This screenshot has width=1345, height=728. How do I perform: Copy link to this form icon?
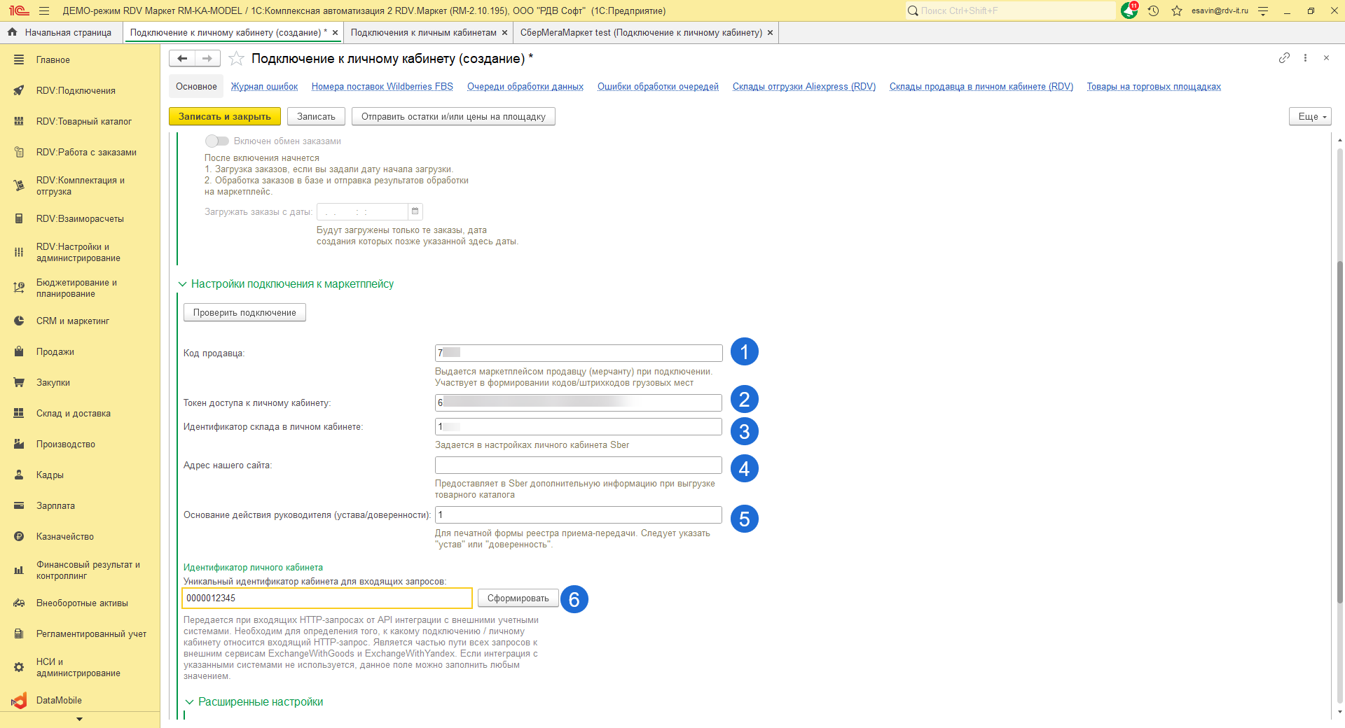click(x=1284, y=58)
